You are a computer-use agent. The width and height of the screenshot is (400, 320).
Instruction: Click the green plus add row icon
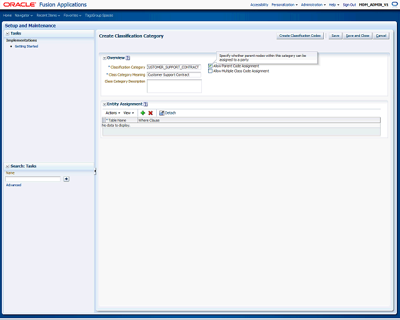(143, 112)
